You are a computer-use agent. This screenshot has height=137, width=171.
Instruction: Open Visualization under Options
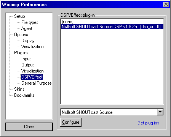click(x=32, y=47)
